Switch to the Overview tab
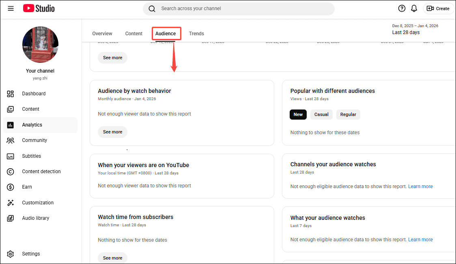This screenshot has height=264, width=456. click(102, 33)
